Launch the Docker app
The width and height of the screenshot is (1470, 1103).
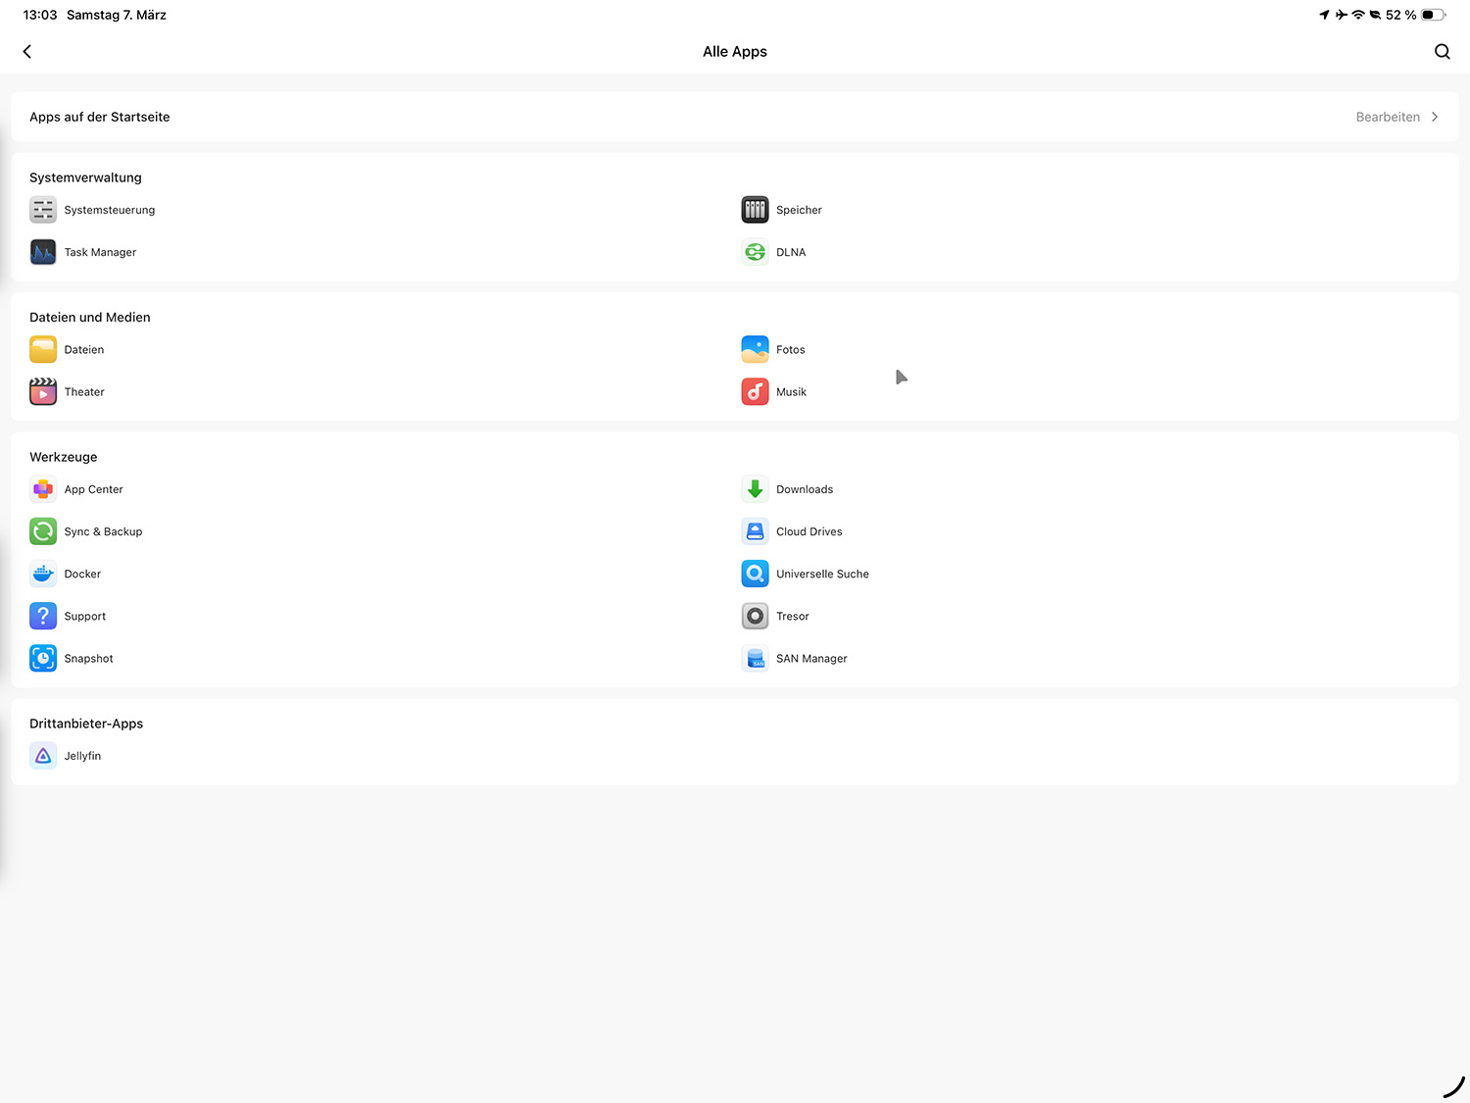(43, 575)
